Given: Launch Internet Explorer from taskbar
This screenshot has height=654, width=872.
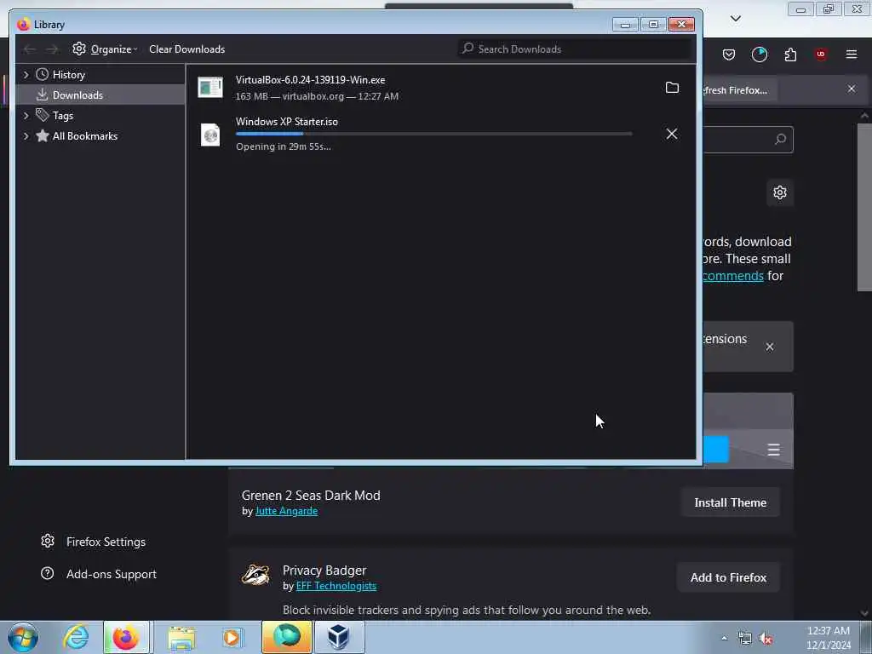Looking at the screenshot, I should coord(76,637).
